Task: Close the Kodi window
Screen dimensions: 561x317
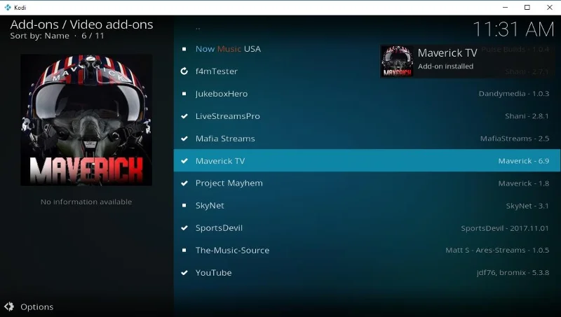Action: pos(550,7)
